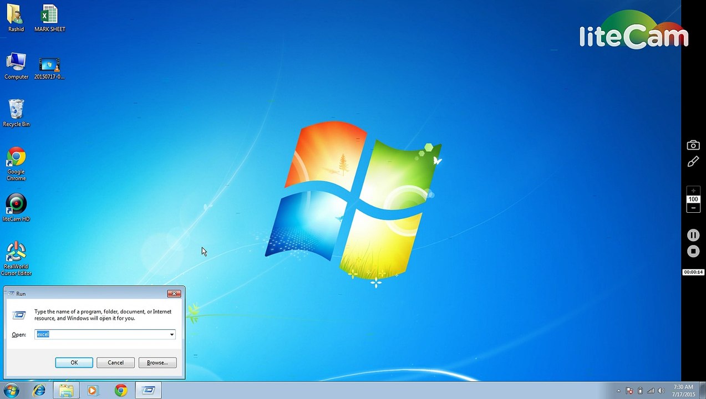Pause the liteCam recording
Image resolution: width=706 pixels, height=399 pixels.
693,235
